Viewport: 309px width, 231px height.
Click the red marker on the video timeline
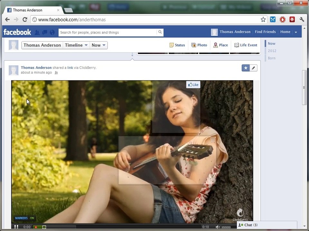(36, 227)
